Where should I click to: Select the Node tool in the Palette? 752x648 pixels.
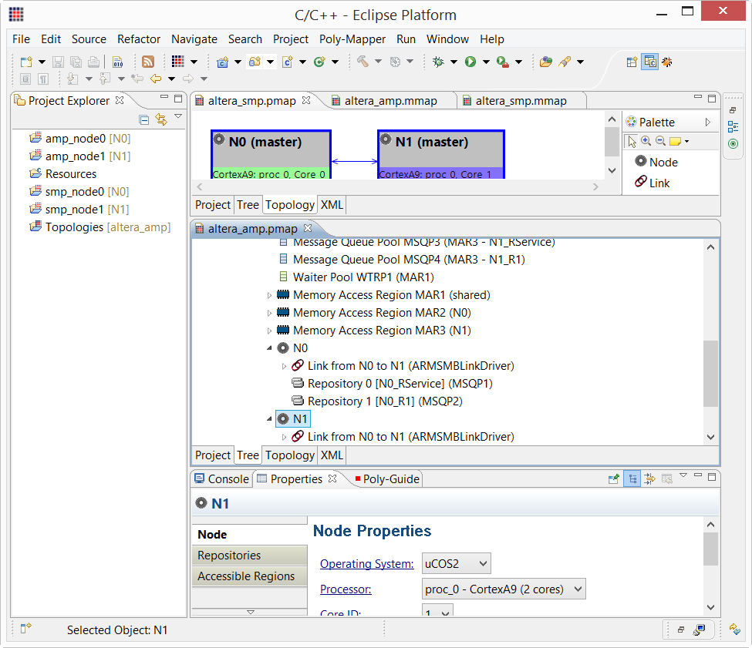pos(656,162)
